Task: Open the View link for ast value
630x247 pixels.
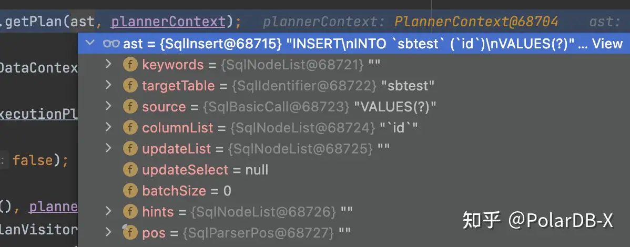Action: (607, 44)
